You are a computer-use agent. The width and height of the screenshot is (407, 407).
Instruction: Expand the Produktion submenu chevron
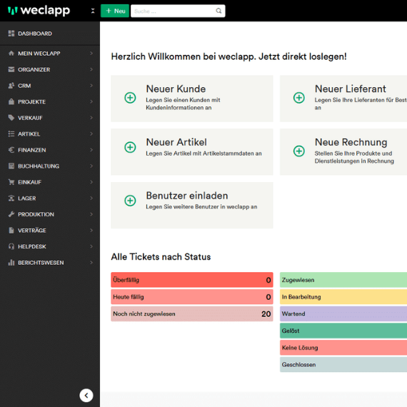coord(91,214)
